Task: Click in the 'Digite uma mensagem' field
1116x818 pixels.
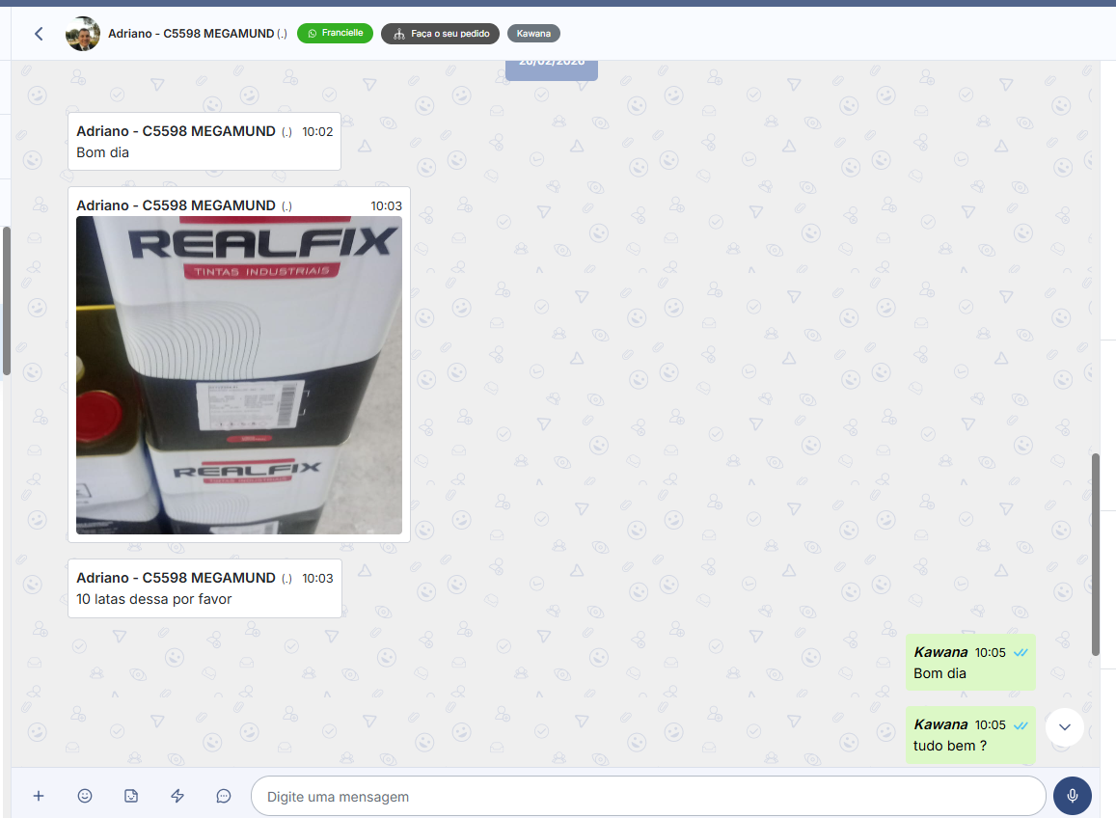Action: [646, 797]
